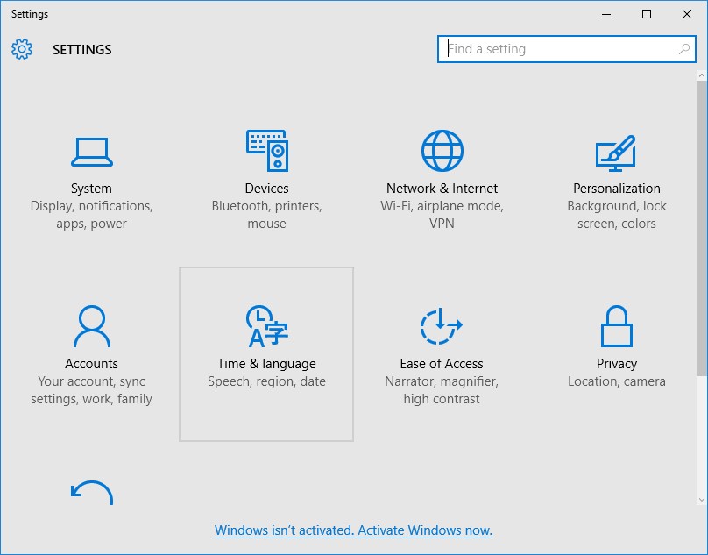Click 'Background, lock screen, colors' description
This screenshot has height=555, width=708.
617,215
